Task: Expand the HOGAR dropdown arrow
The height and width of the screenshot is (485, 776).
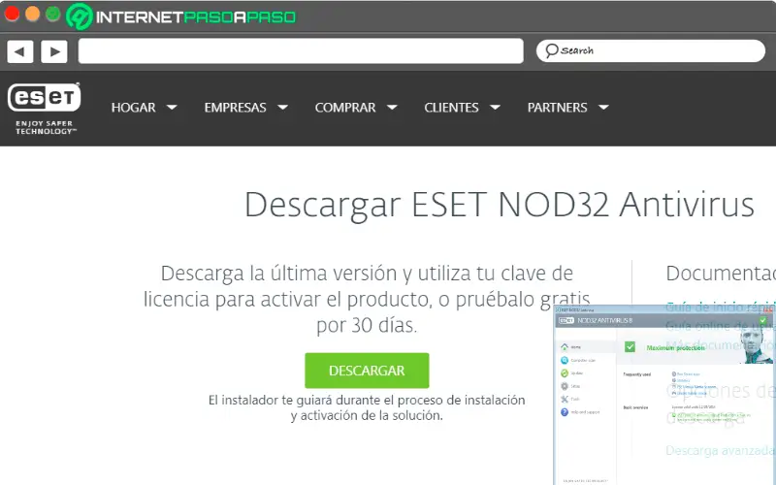Action: click(172, 107)
